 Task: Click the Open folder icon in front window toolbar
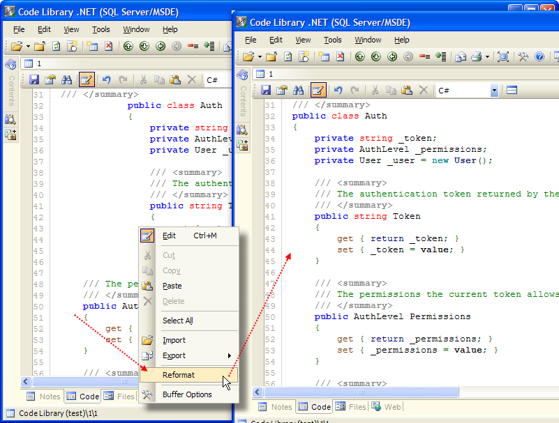click(248, 56)
